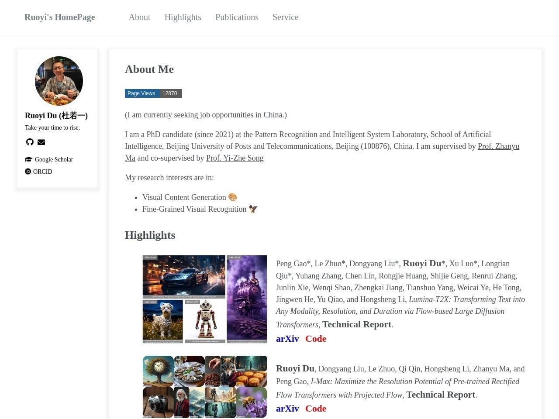
Task: Click the Ruoyi's HomePage site title
Action: (60, 17)
